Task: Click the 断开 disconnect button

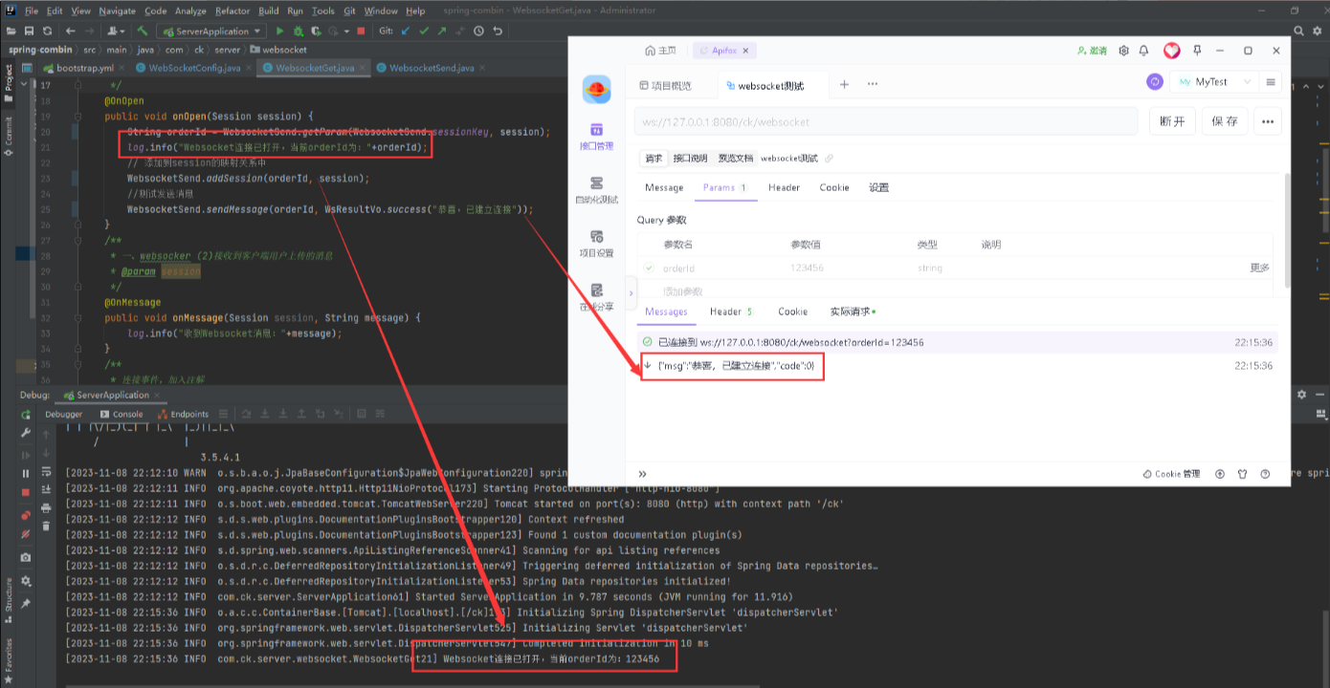Action: click(1172, 121)
